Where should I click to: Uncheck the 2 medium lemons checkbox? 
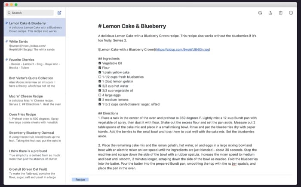click(x=100, y=100)
